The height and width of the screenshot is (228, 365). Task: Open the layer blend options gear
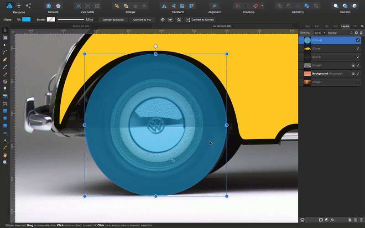[356, 33]
